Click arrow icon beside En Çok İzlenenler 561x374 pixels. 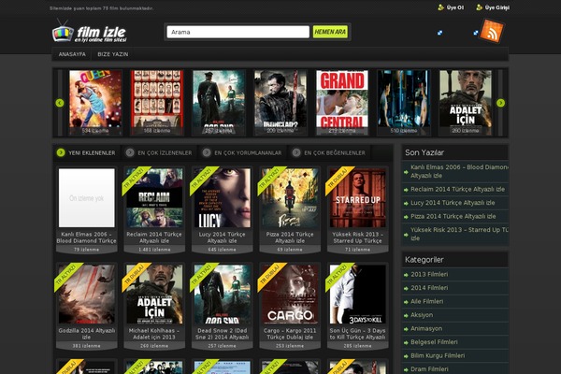[130, 152]
